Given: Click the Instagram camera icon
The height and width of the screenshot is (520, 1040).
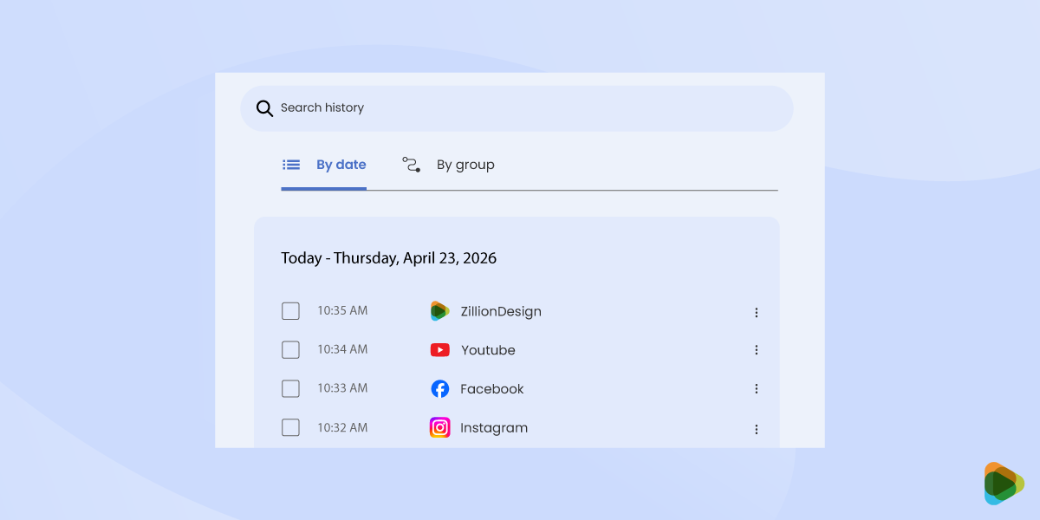Looking at the screenshot, I should point(440,427).
